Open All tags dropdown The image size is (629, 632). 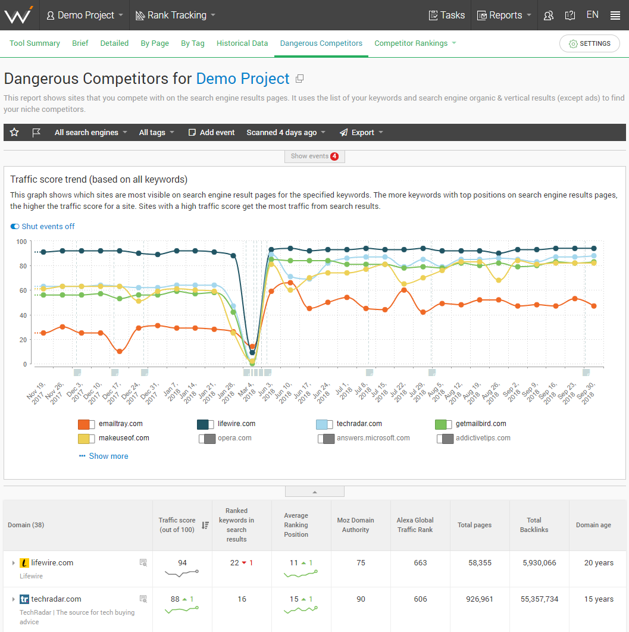pos(157,132)
